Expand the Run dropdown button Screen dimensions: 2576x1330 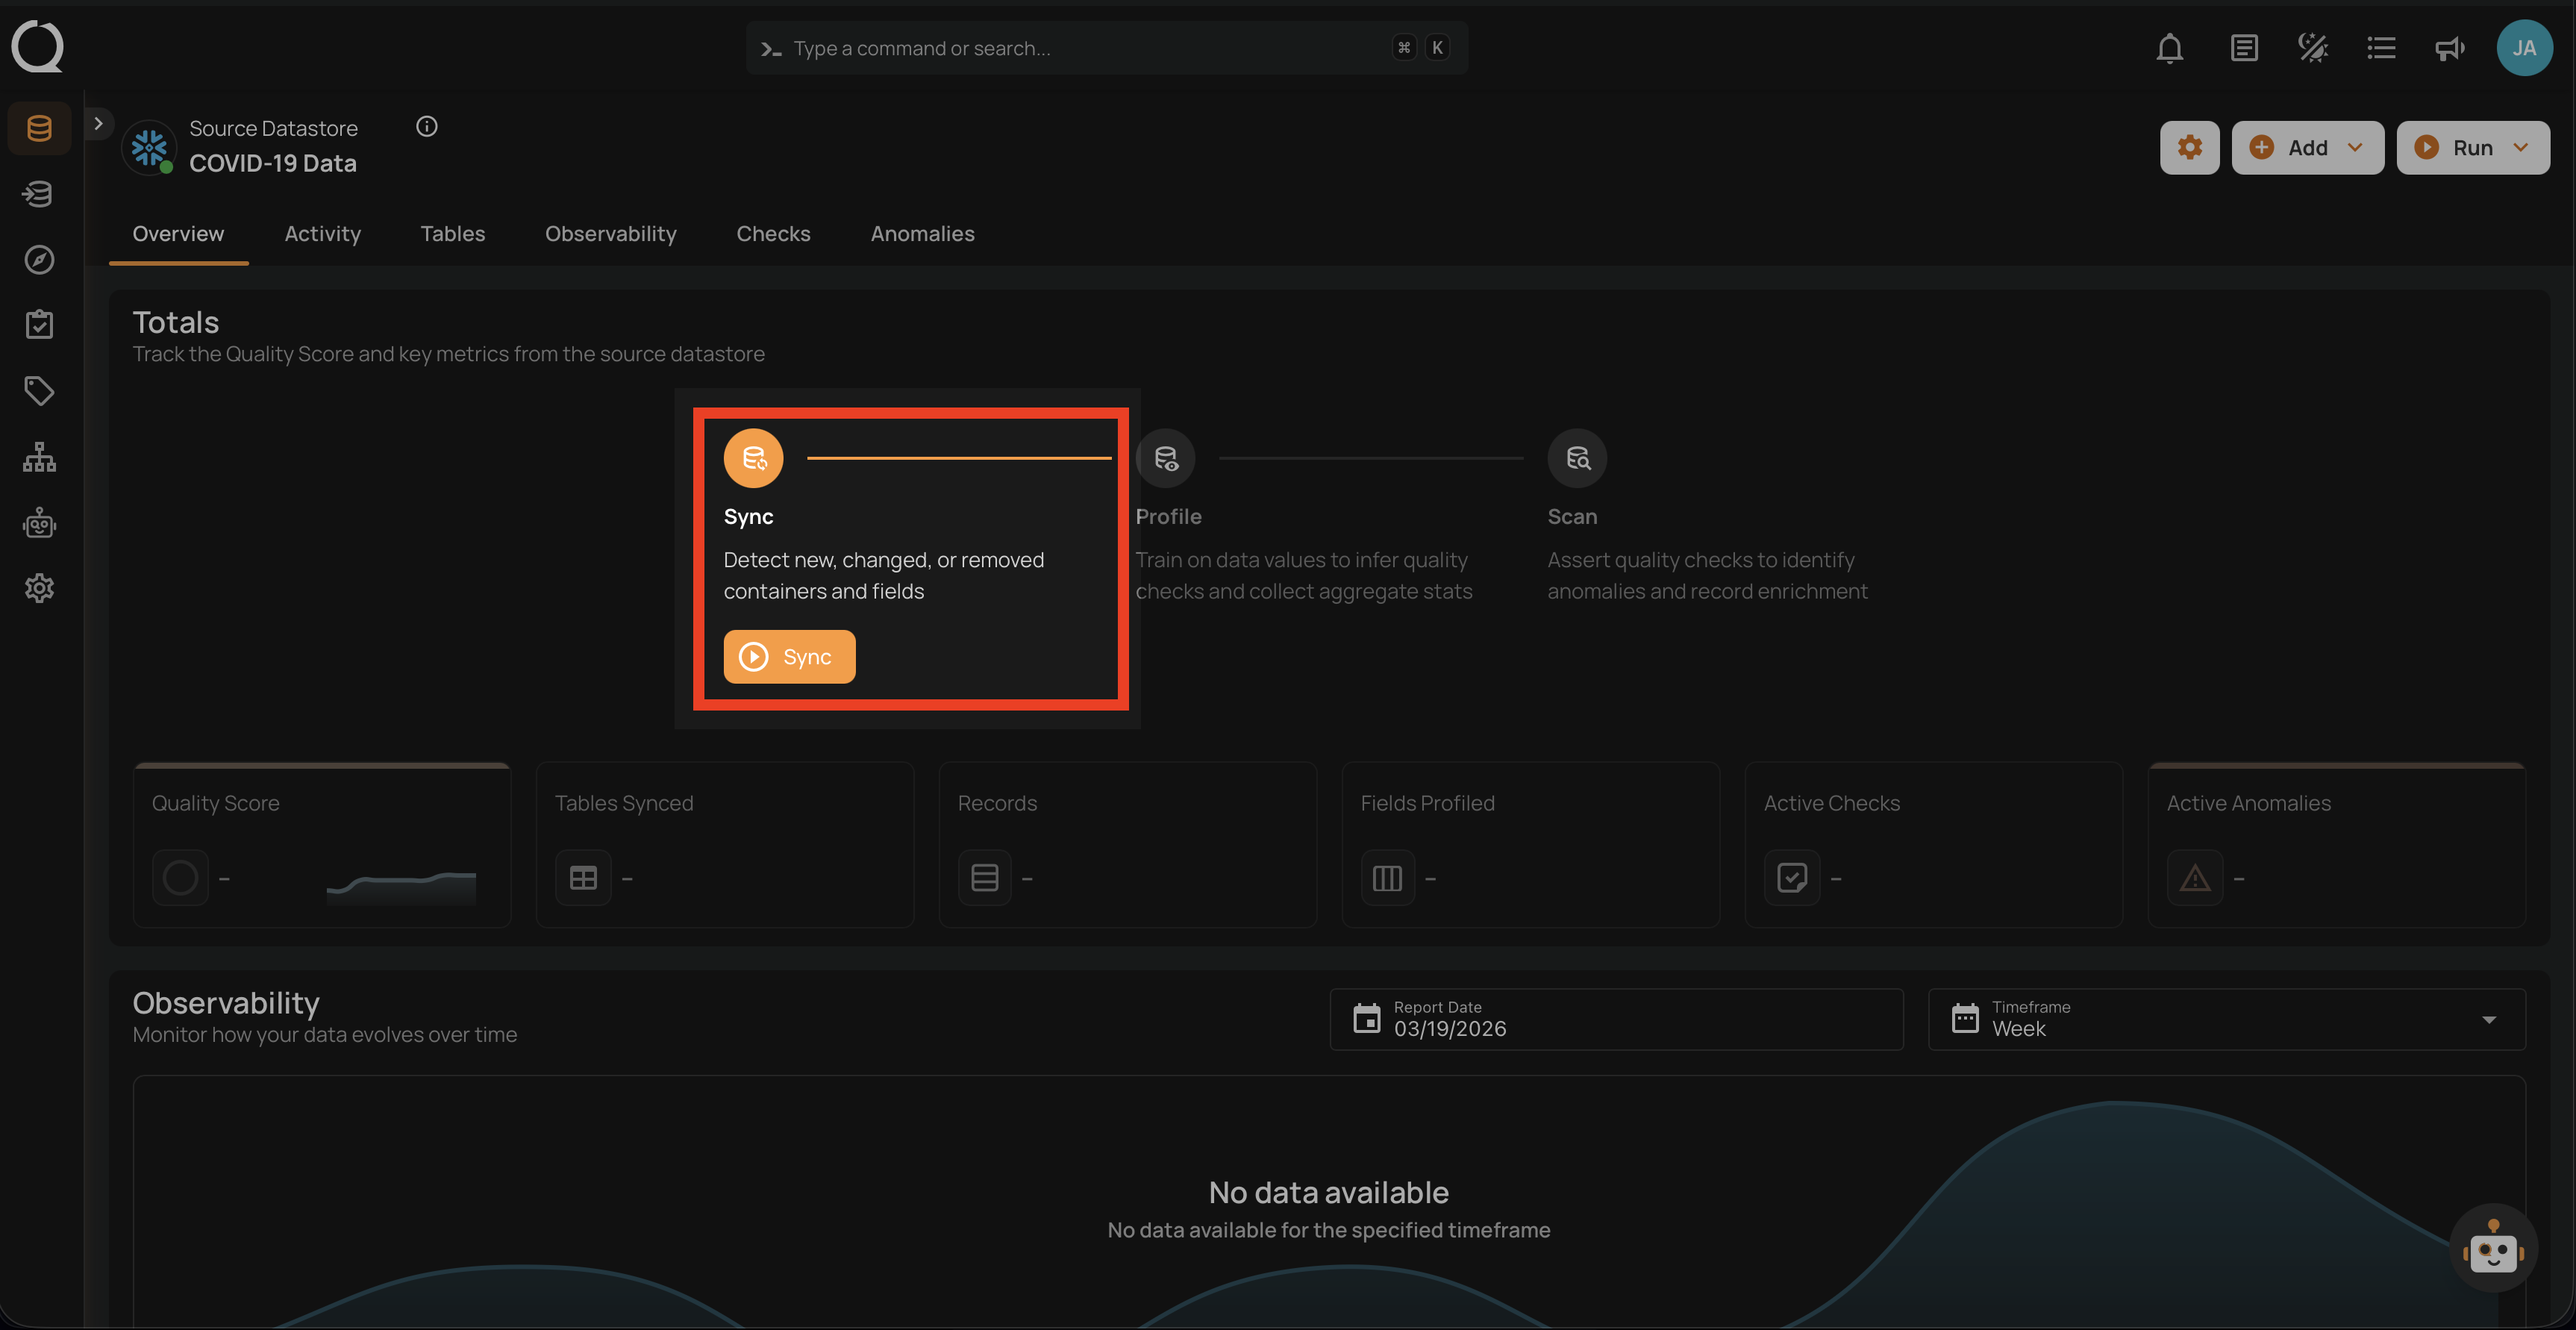(2472, 148)
